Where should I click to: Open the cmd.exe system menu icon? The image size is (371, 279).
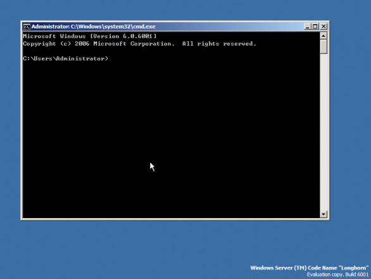27,27
